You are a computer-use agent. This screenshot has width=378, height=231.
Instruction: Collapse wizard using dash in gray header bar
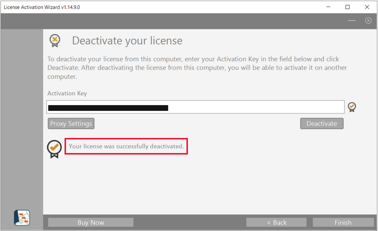352,21
